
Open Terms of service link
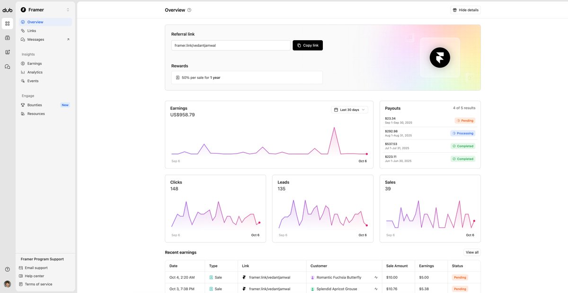coord(38,284)
